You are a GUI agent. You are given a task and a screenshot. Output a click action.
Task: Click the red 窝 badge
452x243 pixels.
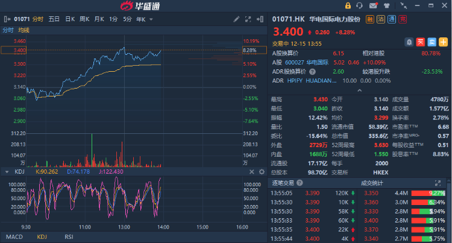point(403,19)
